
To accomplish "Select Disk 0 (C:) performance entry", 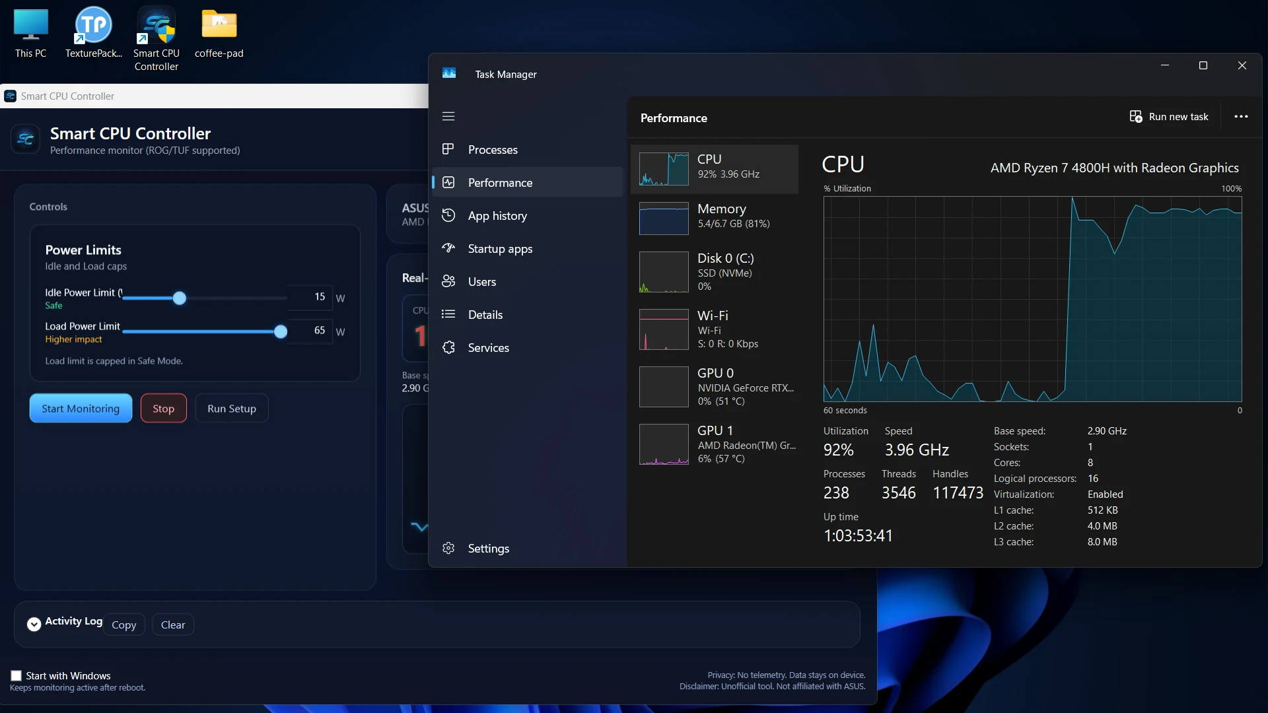I will point(715,272).
